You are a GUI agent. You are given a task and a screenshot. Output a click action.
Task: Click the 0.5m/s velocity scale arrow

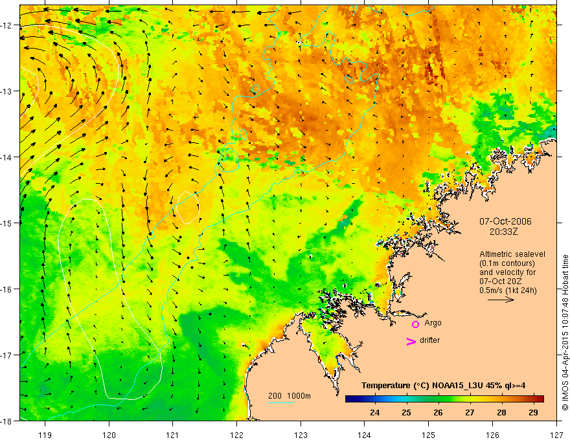coord(501,300)
